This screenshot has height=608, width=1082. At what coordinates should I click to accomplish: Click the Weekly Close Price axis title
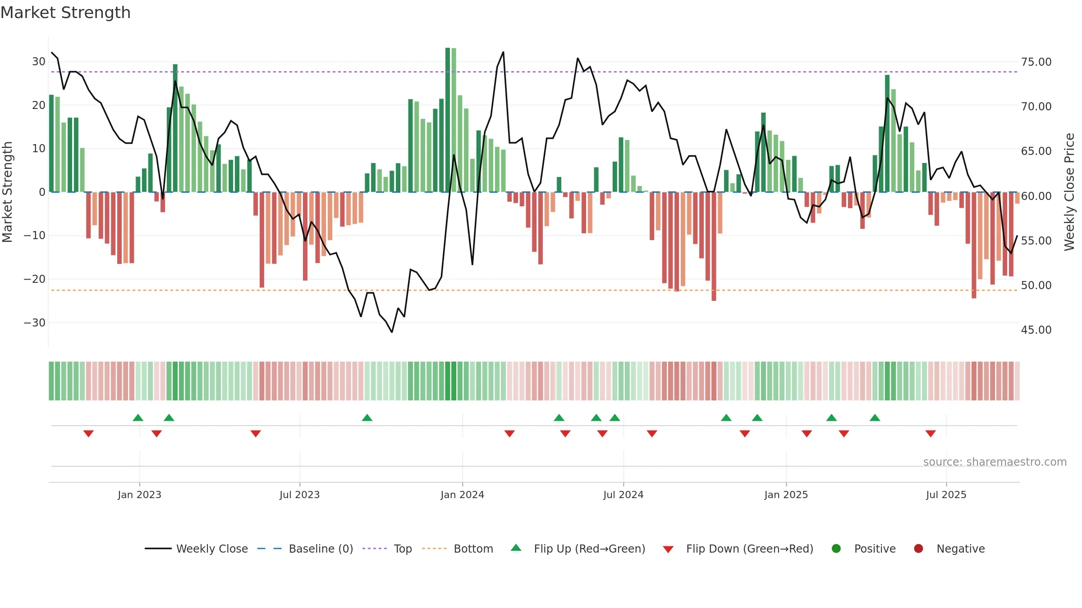[1069, 192]
